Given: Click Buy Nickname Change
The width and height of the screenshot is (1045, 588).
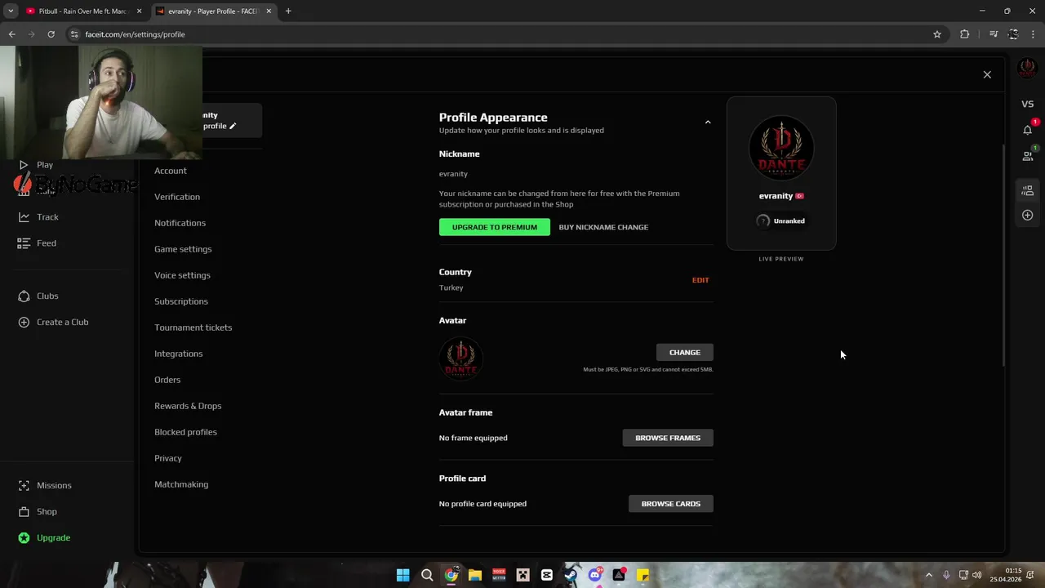Looking at the screenshot, I should click(603, 227).
